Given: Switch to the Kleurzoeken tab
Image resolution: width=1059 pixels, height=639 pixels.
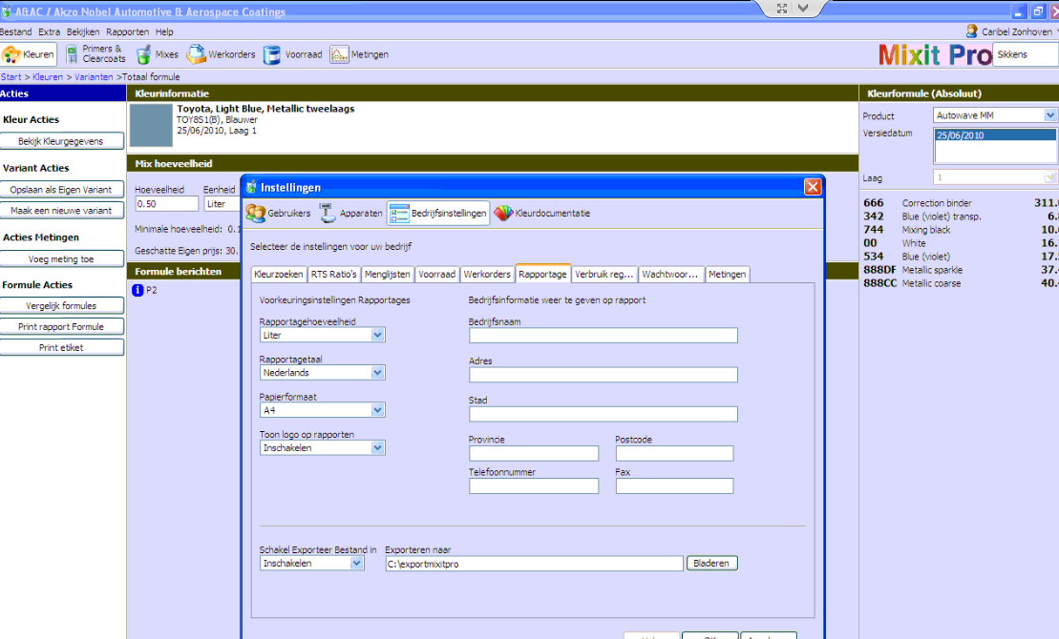Looking at the screenshot, I should click(x=278, y=274).
